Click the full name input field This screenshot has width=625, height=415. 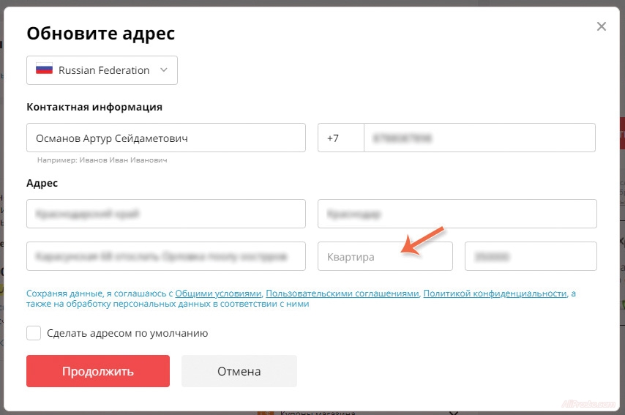coord(165,138)
